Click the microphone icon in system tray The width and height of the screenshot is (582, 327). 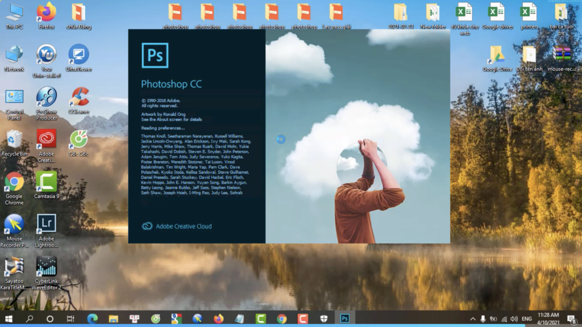(483, 319)
